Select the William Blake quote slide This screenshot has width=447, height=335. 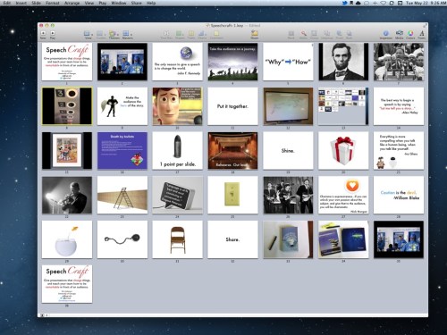(399, 195)
